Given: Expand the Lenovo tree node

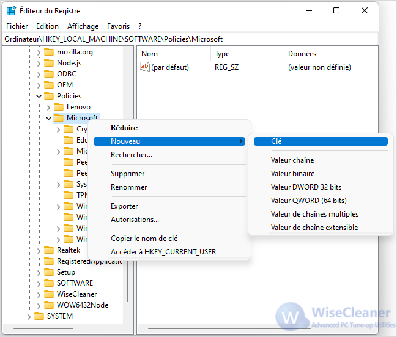Looking at the screenshot, I should coord(48,108).
